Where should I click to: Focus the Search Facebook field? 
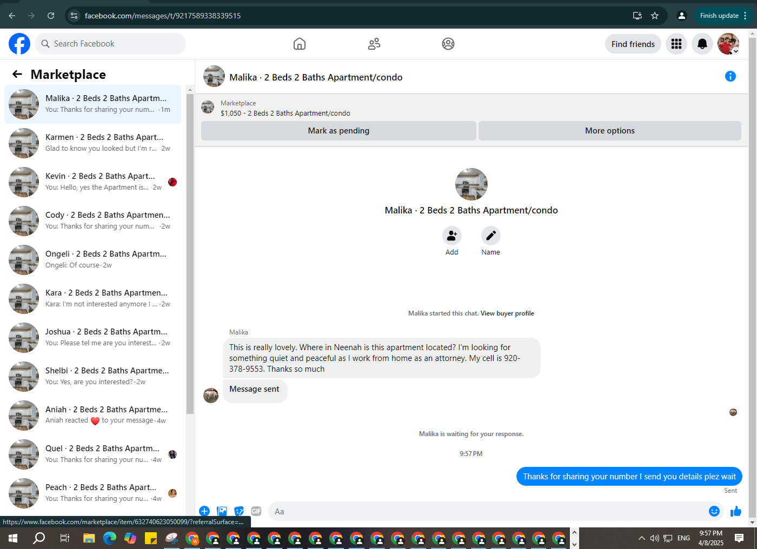[x=110, y=44]
